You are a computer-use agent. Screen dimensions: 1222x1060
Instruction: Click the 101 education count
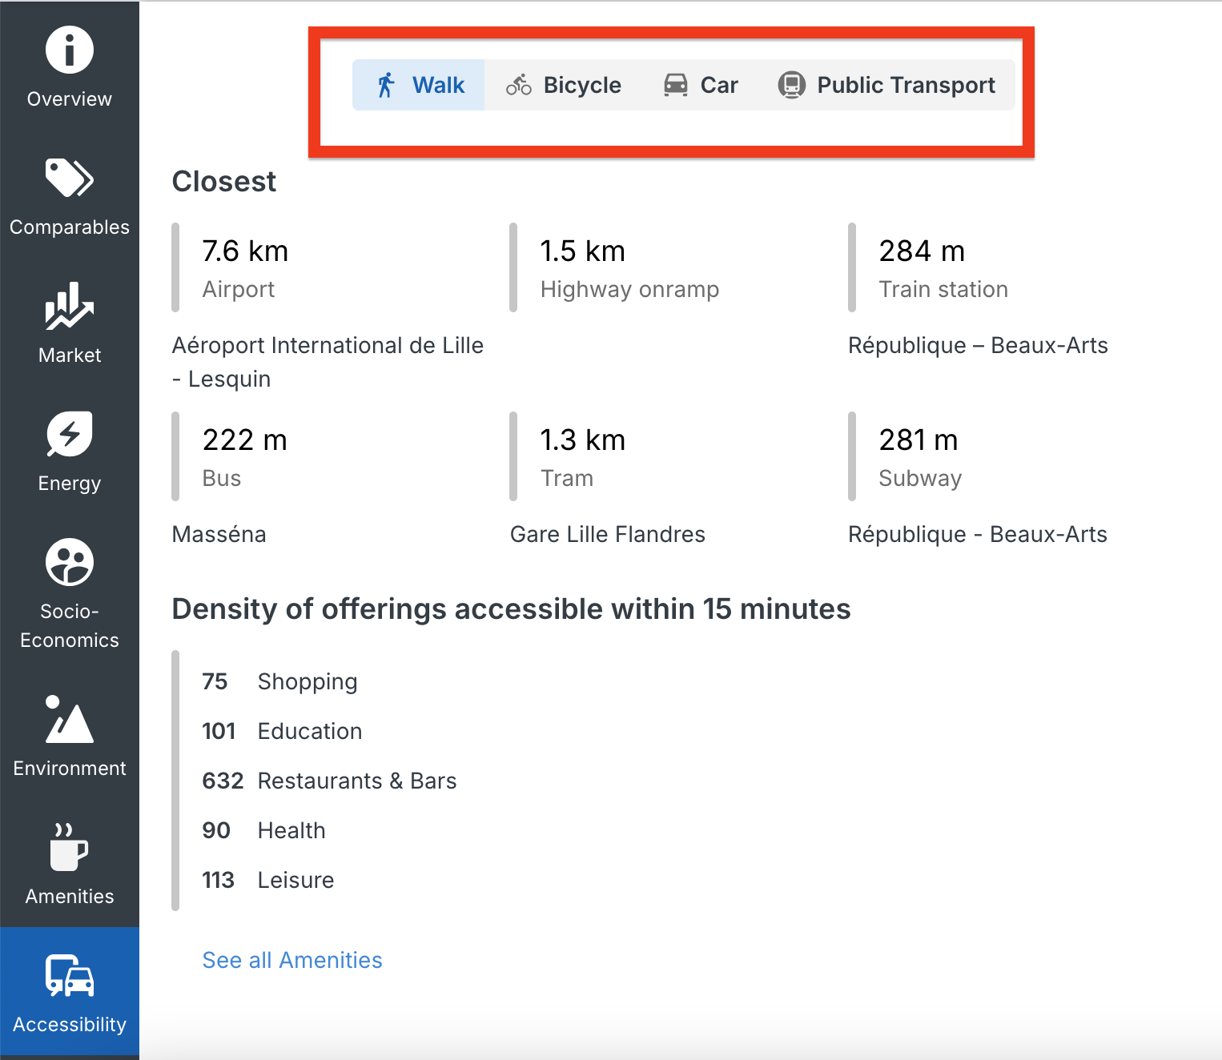coord(219,731)
